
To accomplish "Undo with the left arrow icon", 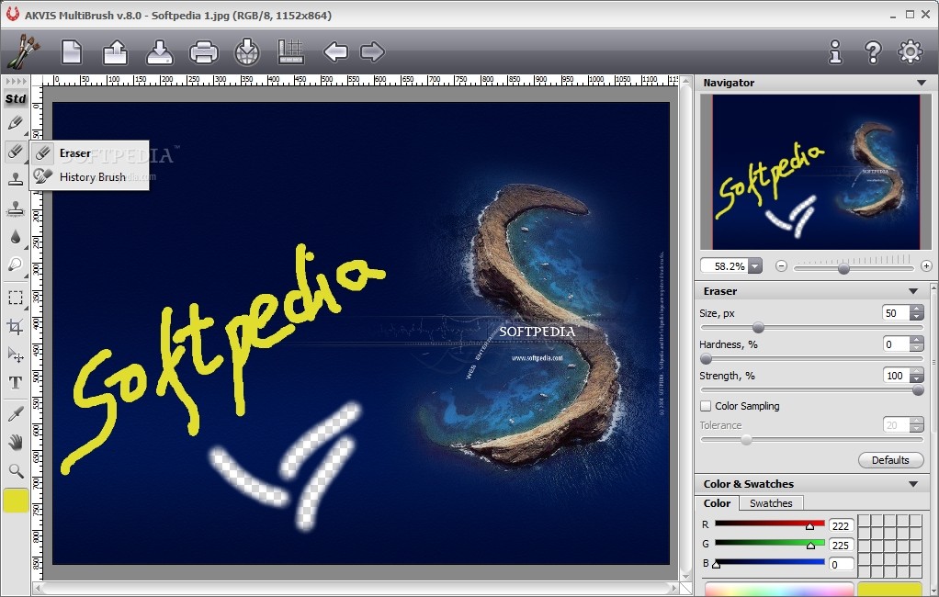I will 335,51.
